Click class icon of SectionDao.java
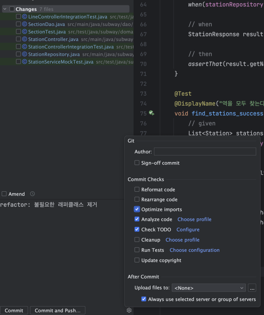This screenshot has width=264, height=315. coord(25,24)
